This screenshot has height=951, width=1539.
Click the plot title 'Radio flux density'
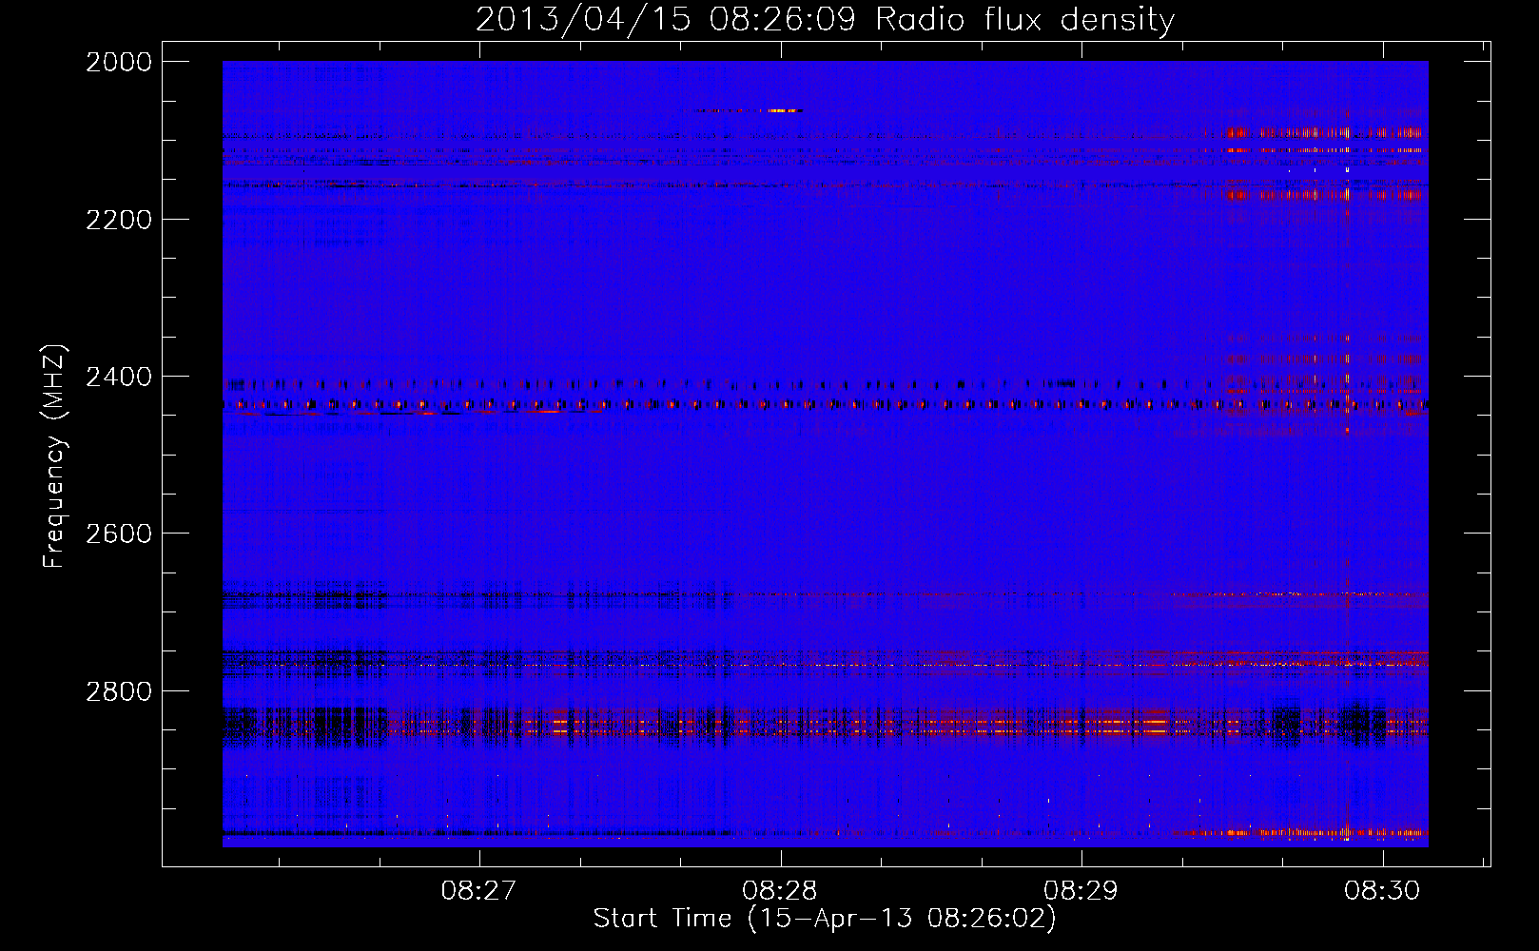click(1024, 20)
